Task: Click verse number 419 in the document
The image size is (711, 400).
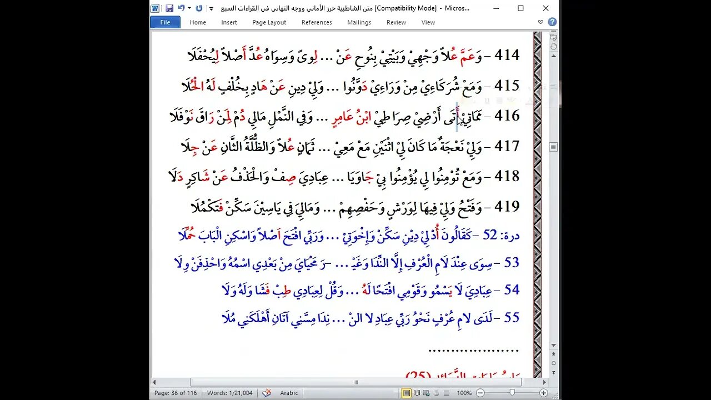Action: coord(507,206)
